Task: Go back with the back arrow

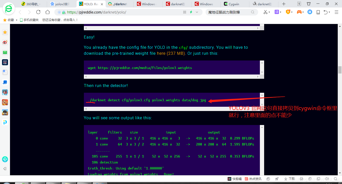Action: point(20,12)
